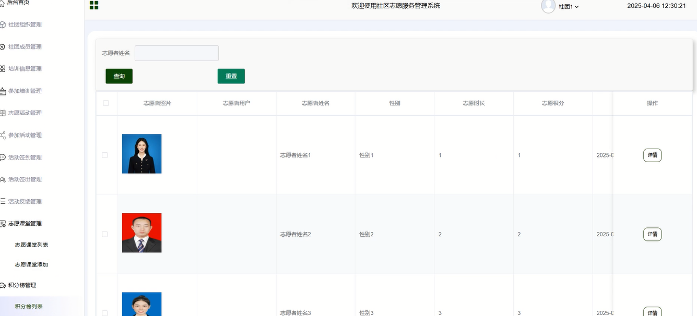Image resolution: width=697 pixels, height=316 pixels.
Task: Click the 重置 reset button
Action: tap(231, 76)
